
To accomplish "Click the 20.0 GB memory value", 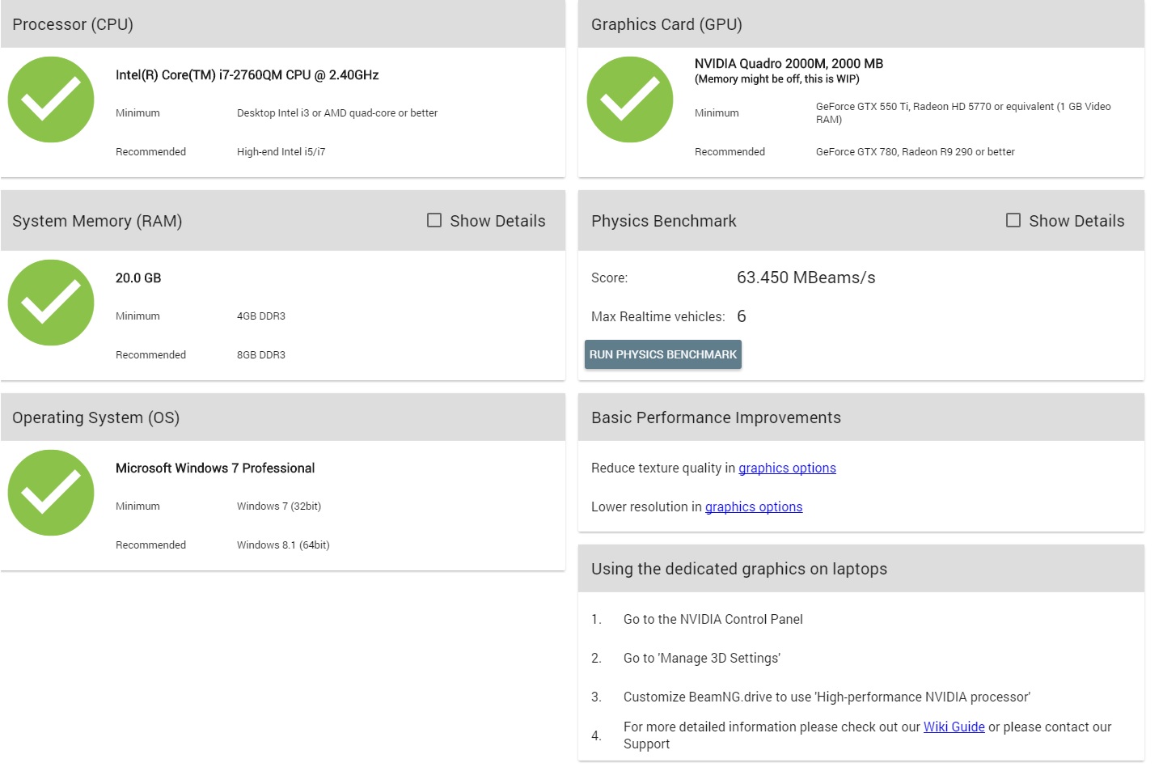I will point(138,278).
